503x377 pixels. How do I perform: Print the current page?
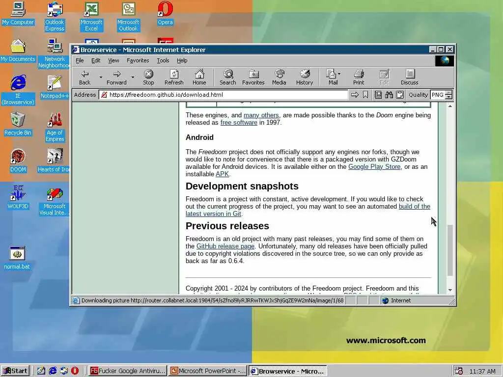pos(359,77)
